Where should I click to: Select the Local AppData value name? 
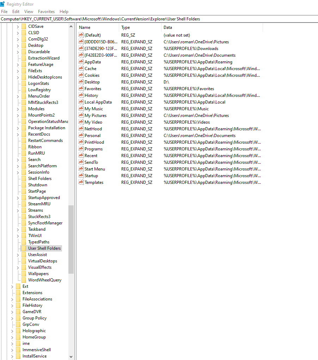pyautogui.click(x=98, y=102)
